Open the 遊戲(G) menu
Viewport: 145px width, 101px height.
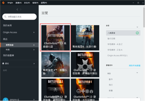tap(19, 3)
